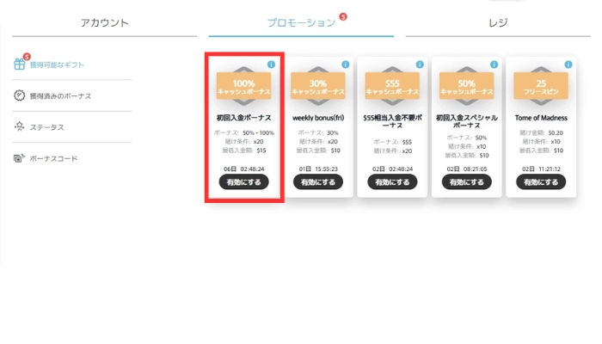Open the ステータス section
The width and height of the screenshot is (602, 344).
46,127
